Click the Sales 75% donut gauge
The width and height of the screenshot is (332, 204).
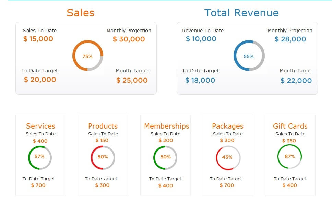pyautogui.click(x=87, y=56)
